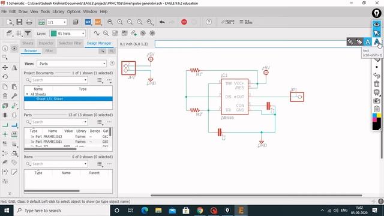Image resolution: width=384 pixels, height=216 pixels.
Task: Click the Grid settings icon
Action: 19,34
